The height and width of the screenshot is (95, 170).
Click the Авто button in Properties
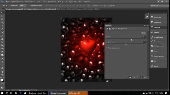pos(143,33)
